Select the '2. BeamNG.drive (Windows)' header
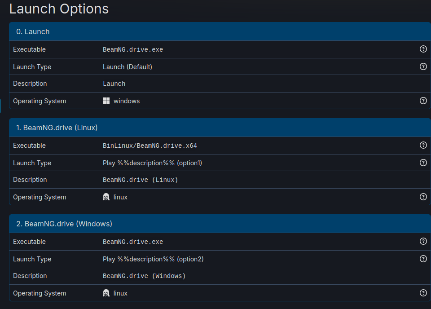Viewport: 431px width, 309px height. click(x=220, y=224)
